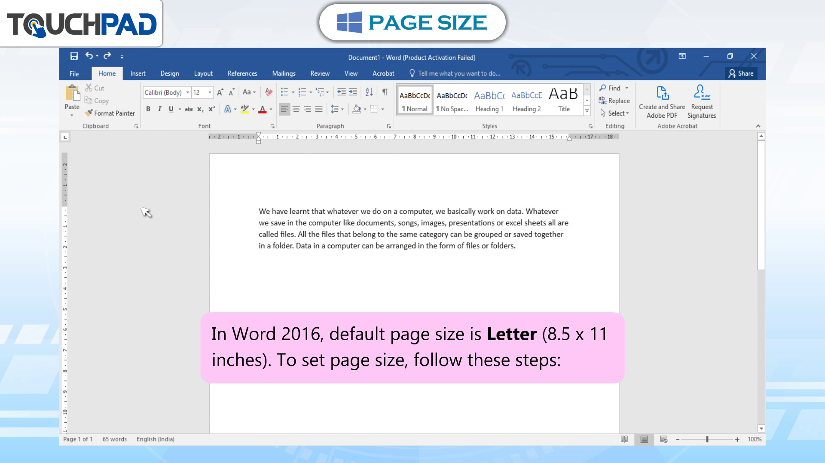Start a numbered list
This screenshot has width=825, height=463.
point(302,92)
